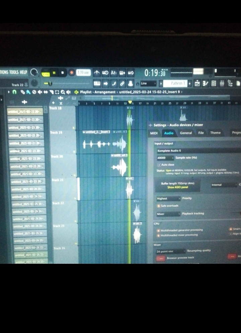Select the Playback speaker tool

coord(68,92)
